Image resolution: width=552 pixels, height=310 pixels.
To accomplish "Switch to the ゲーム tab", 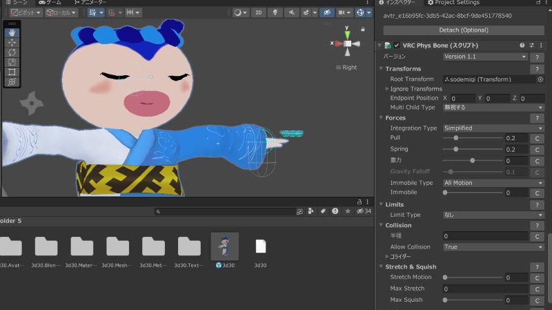I will coord(49,3).
